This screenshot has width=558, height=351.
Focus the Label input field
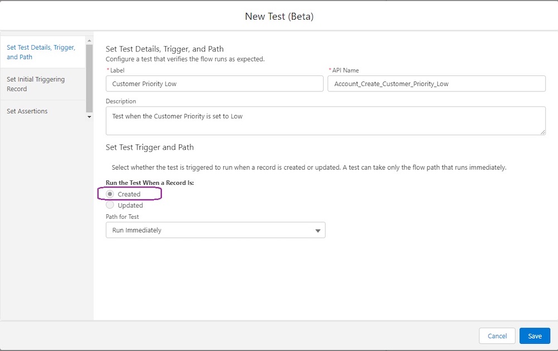tap(214, 84)
